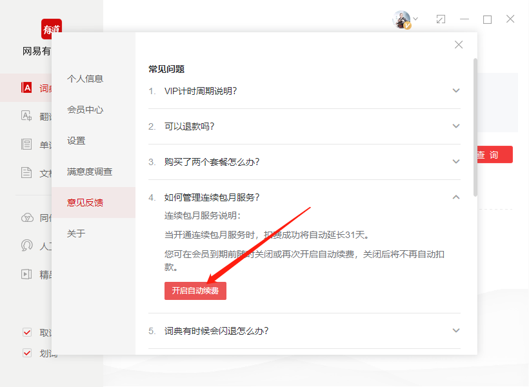Click question title 可以退款吗?
Viewport: 529px width, 387px height.
(189, 126)
